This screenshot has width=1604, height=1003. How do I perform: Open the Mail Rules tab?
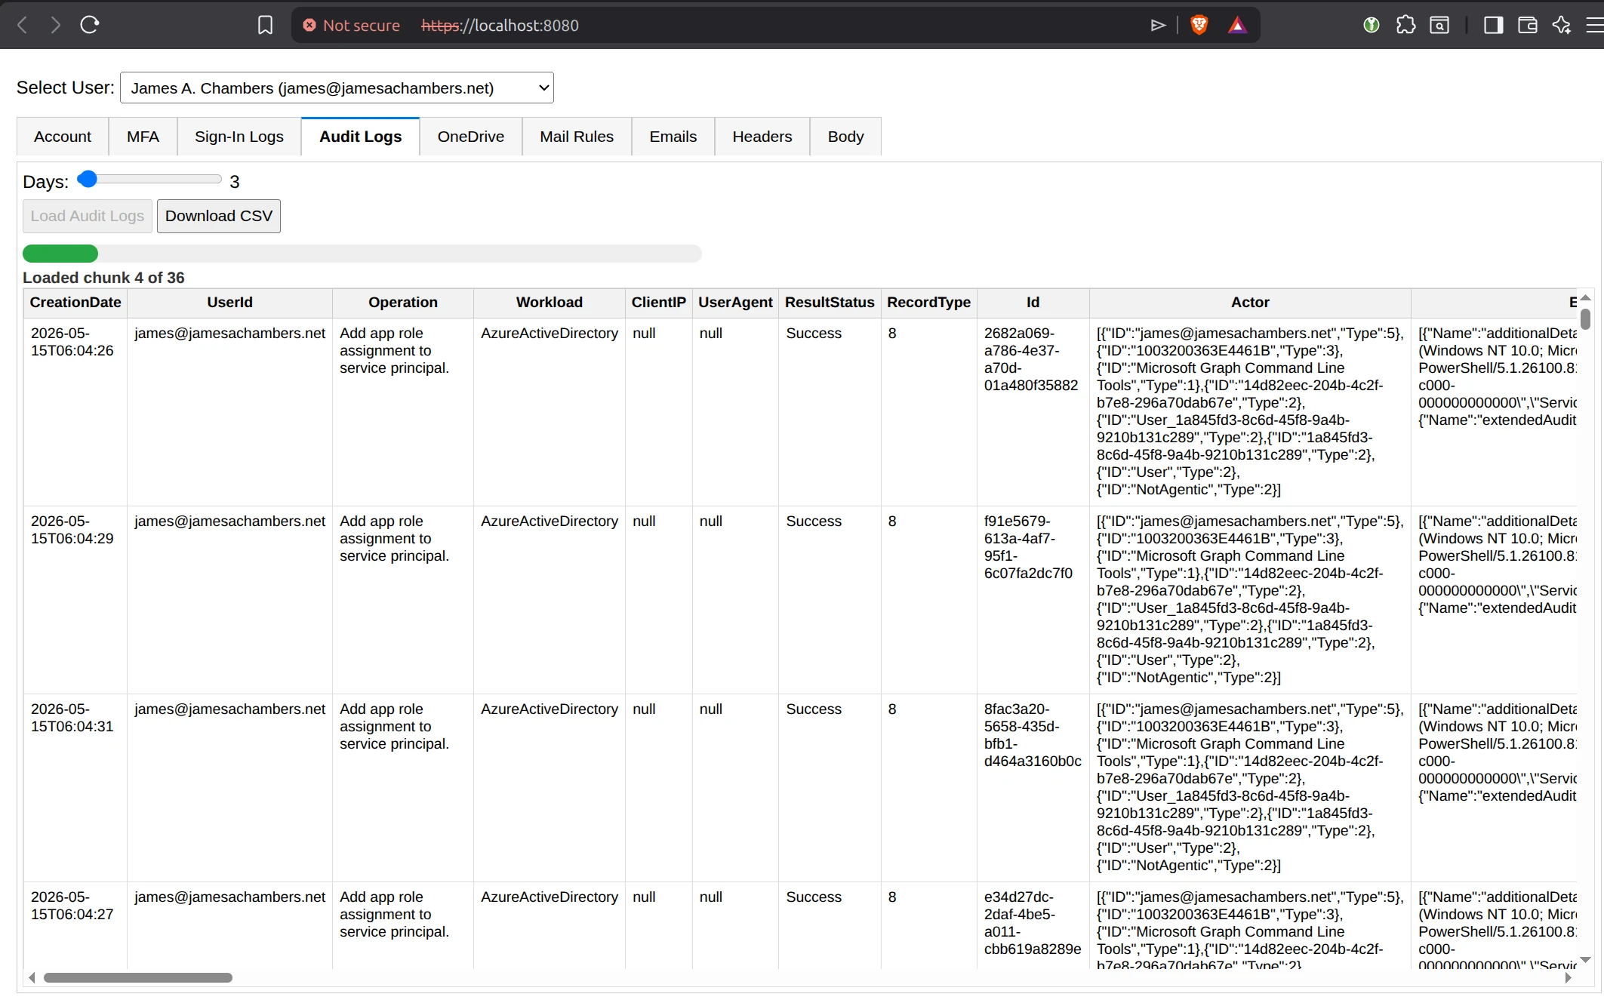(577, 137)
